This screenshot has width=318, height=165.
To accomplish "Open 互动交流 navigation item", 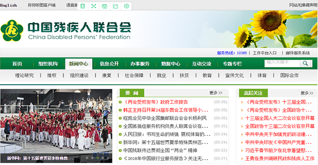I will pyautogui.click(x=202, y=64).
